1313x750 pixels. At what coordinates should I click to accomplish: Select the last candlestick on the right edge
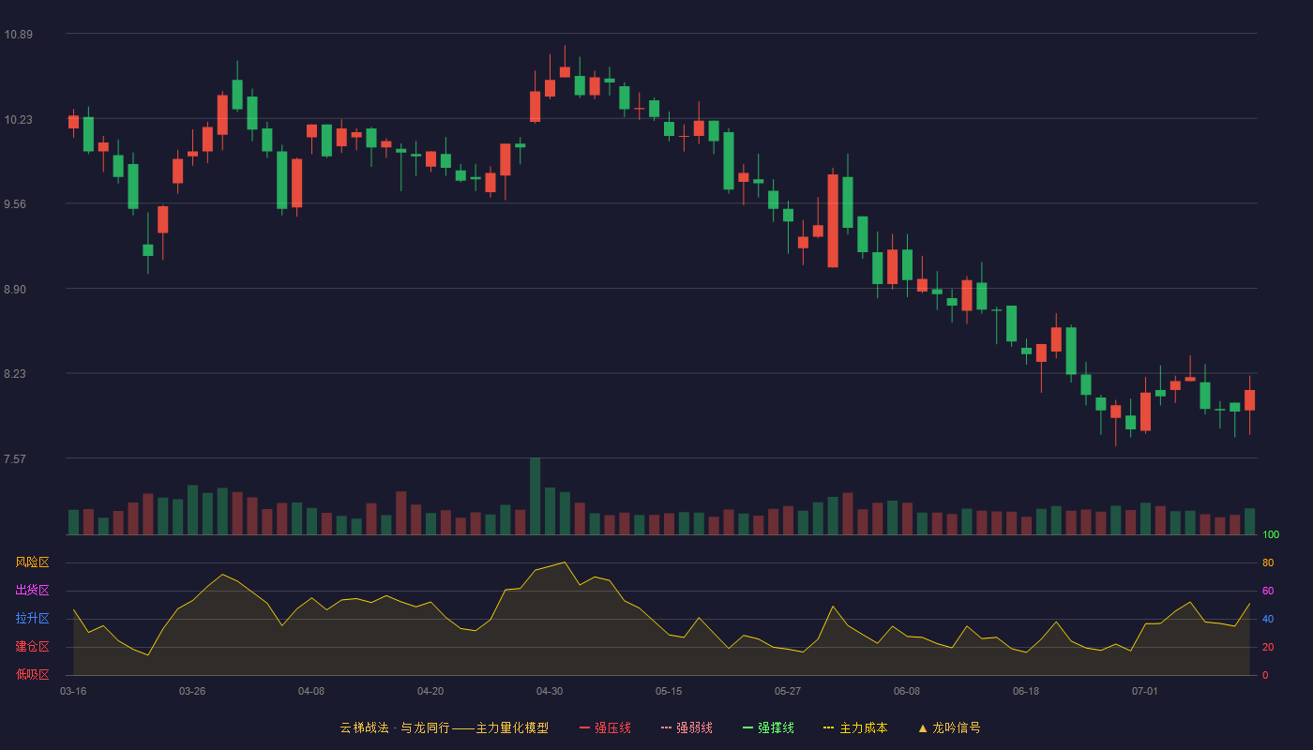coord(1249,400)
